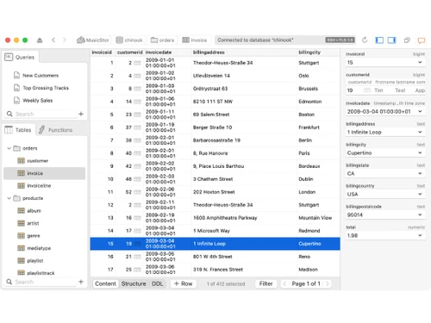The image size is (431, 323).
Task: Open the invoicedate field dropdown
Action: [420, 111]
